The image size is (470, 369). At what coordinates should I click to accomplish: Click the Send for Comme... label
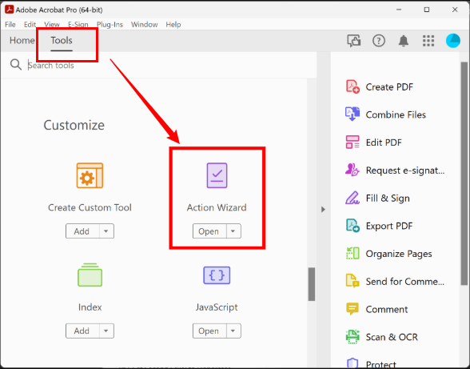(405, 281)
